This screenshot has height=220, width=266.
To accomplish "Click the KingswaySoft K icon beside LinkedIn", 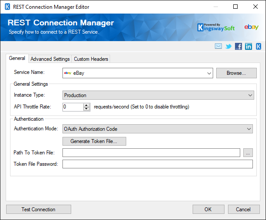I will (x=259, y=46).
